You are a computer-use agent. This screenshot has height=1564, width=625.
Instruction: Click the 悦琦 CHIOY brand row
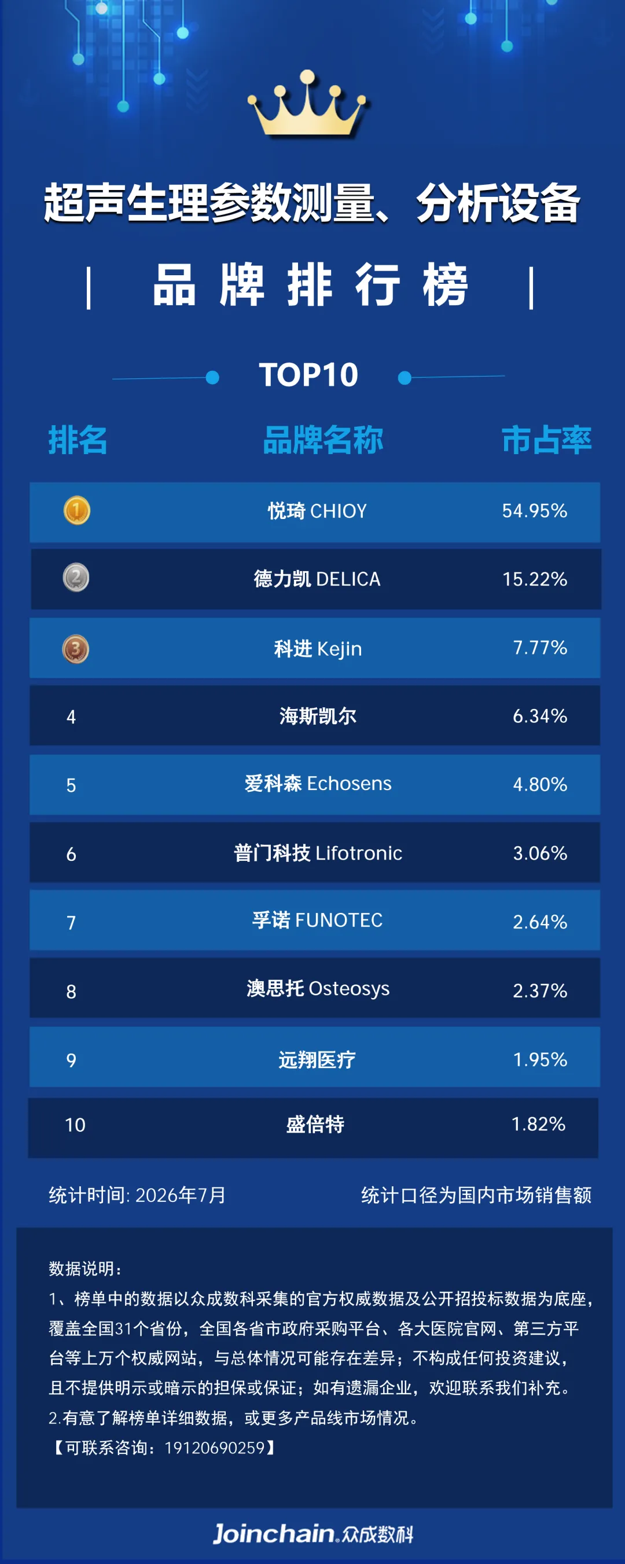click(315, 512)
